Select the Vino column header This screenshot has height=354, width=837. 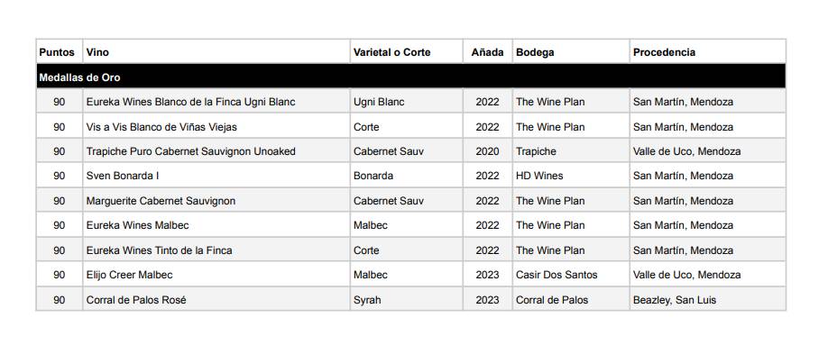coord(97,52)
